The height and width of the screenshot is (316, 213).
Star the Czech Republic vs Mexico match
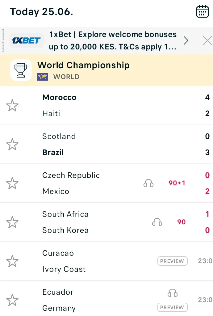12,183
